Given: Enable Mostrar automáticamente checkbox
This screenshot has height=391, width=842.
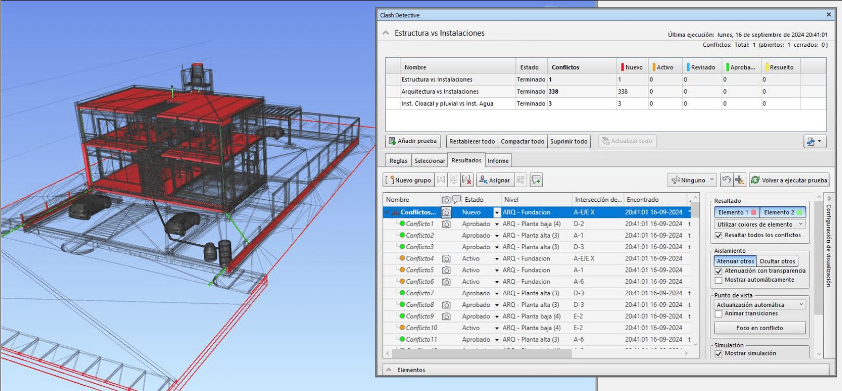Looking at the screenshot, I should click(719, 280).
